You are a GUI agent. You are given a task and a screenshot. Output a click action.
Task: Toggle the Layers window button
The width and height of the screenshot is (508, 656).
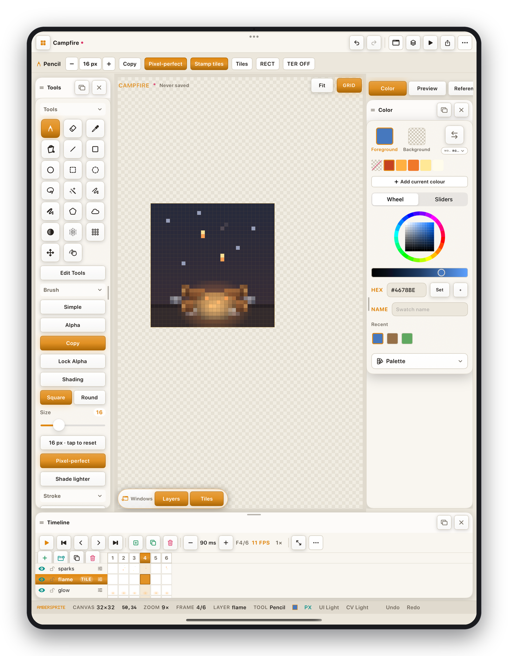171,499
